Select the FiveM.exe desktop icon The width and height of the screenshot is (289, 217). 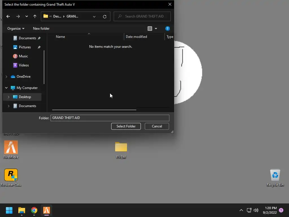pos(11,150)
